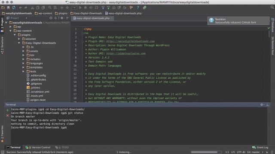
Task: Click the Hide Terminal panel icon
Action: click(x=267, y=104)
